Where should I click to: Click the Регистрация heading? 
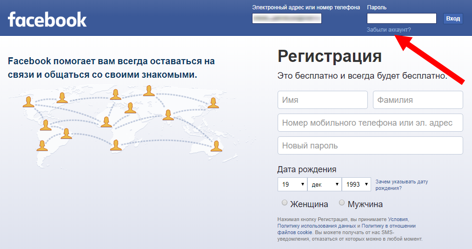[x=330, y=56]
